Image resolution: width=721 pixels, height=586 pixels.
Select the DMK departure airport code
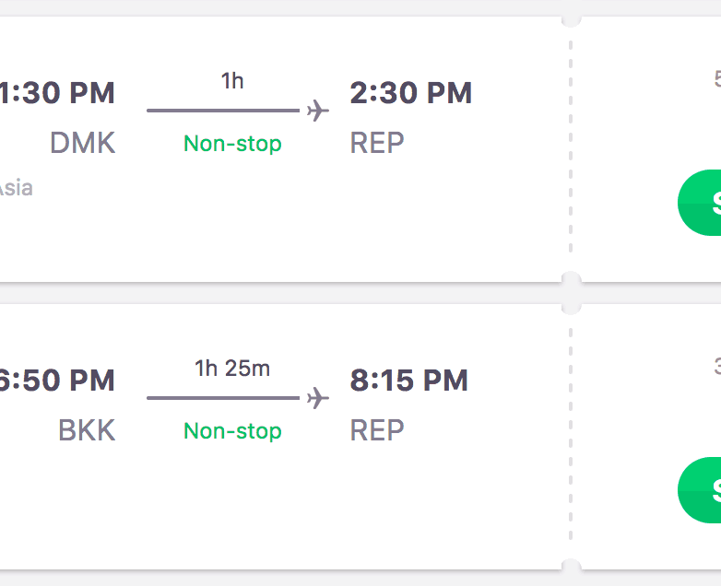(x=82, y=143)
